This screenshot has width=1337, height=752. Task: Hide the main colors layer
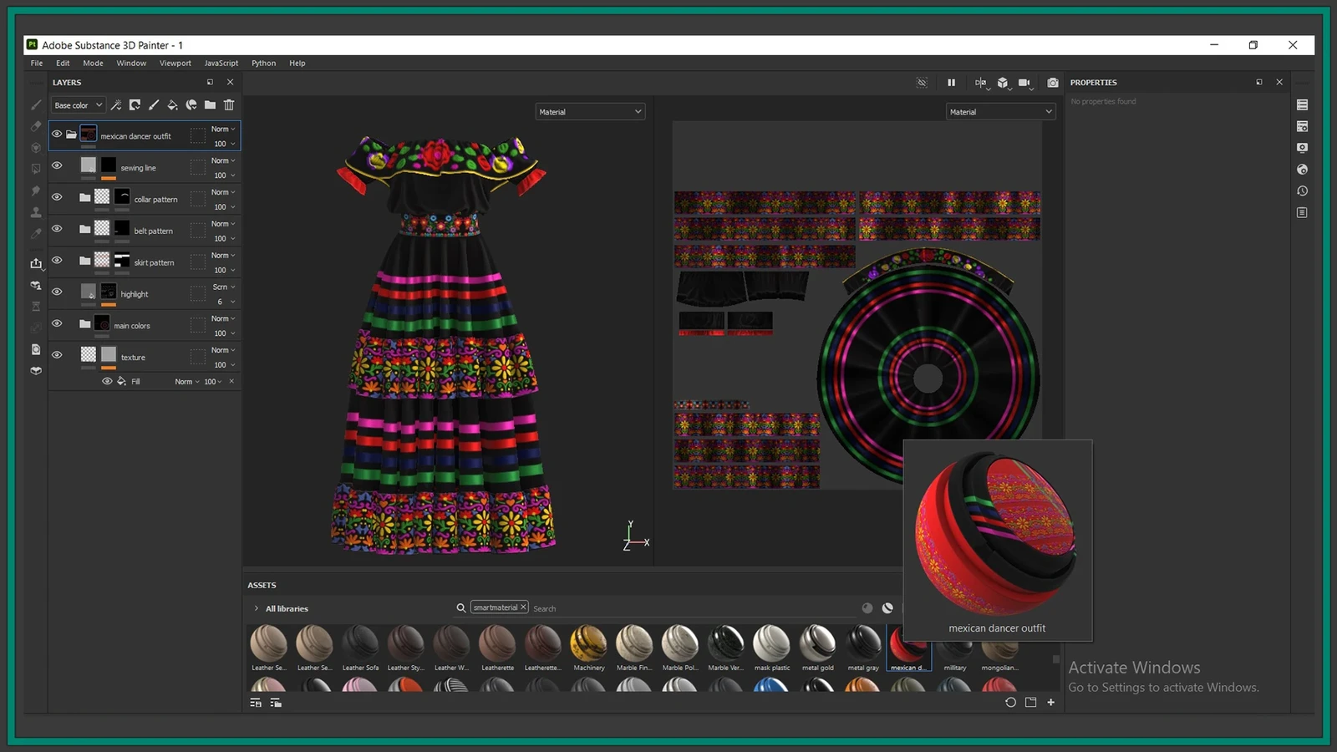[57, 323]
